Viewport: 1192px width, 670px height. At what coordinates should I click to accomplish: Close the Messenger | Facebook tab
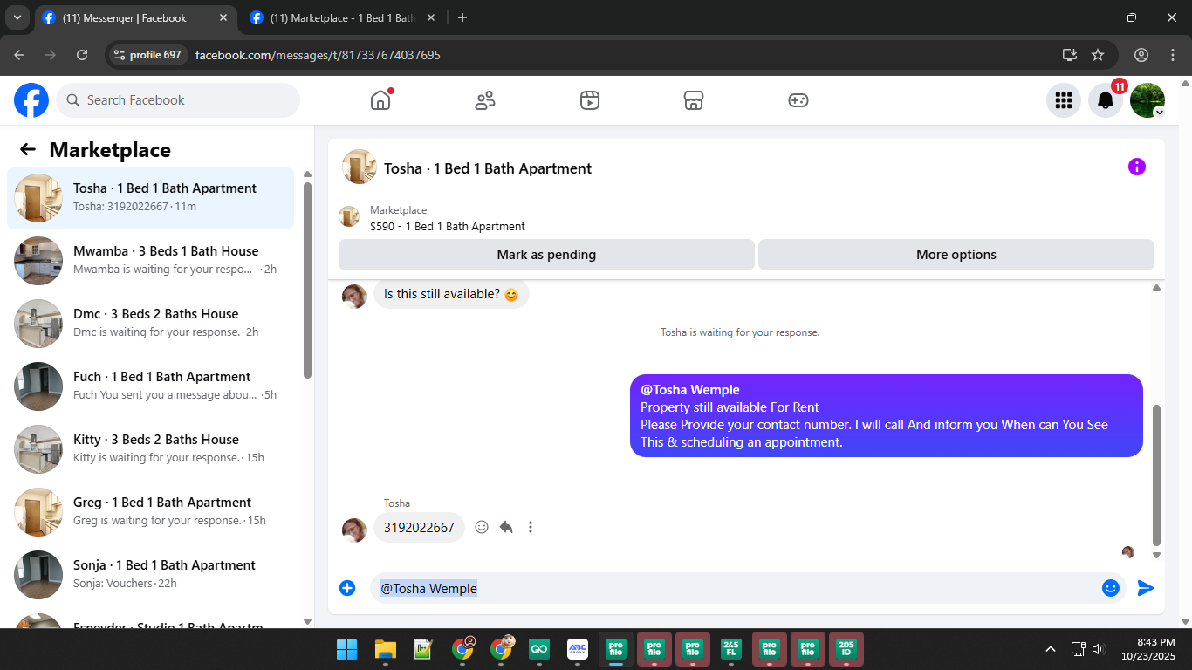pos(223,17)
